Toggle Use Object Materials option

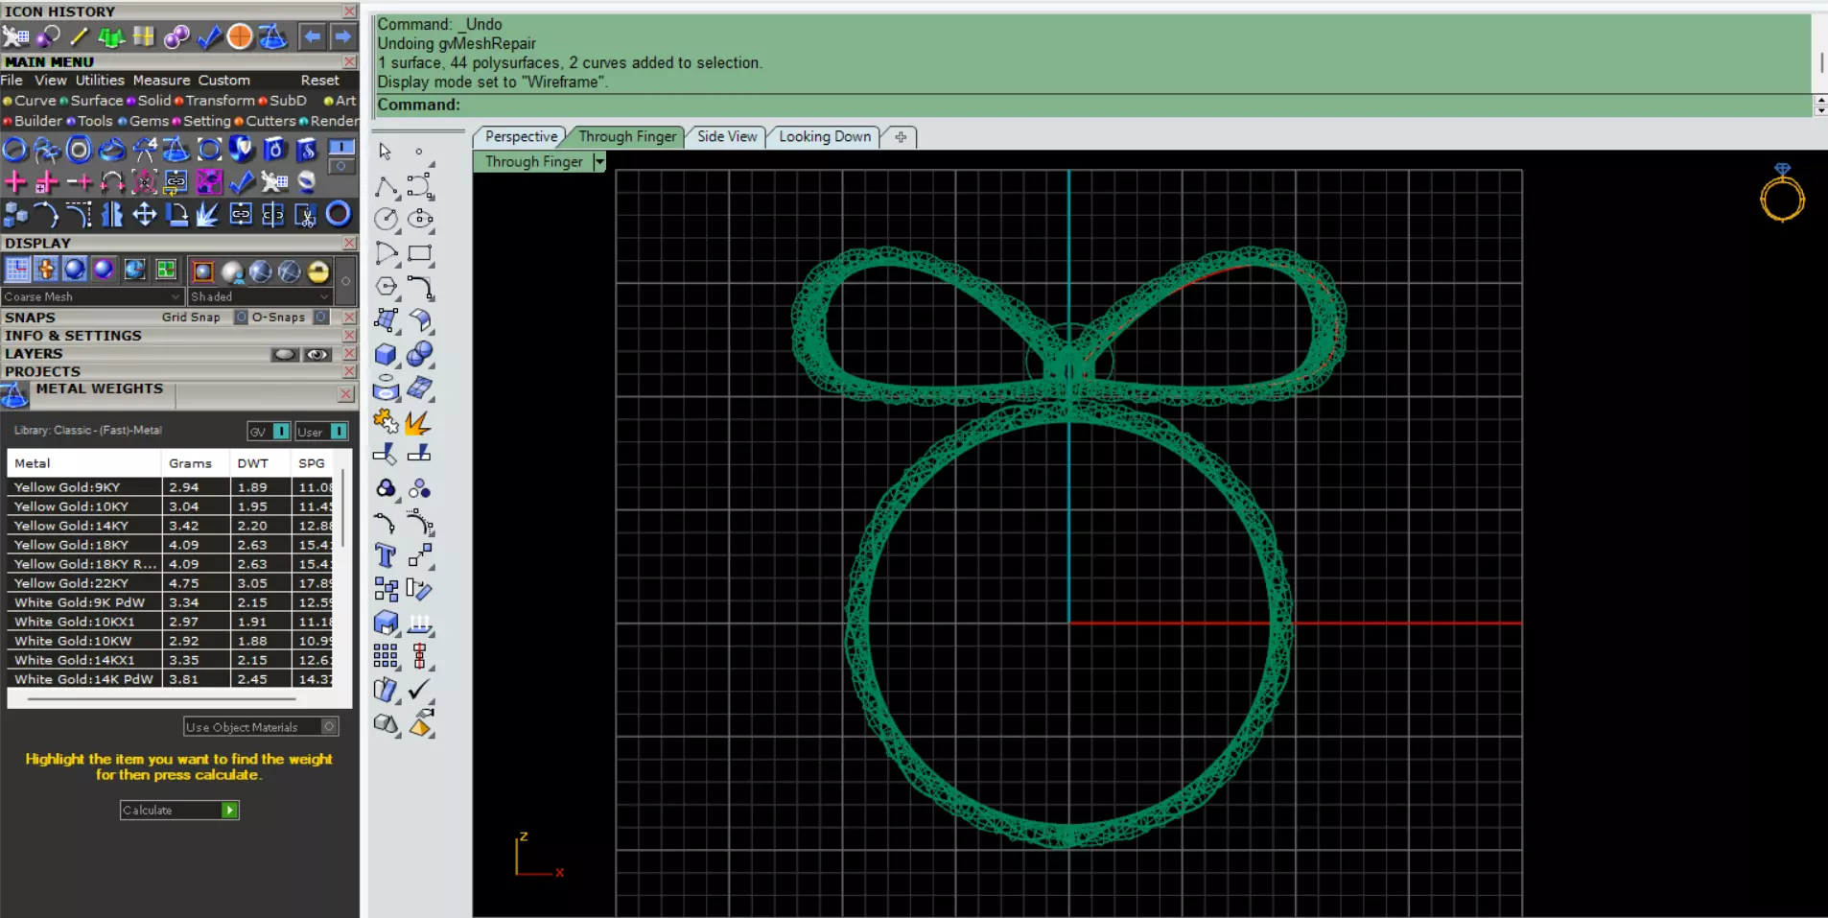coord(329,726)
